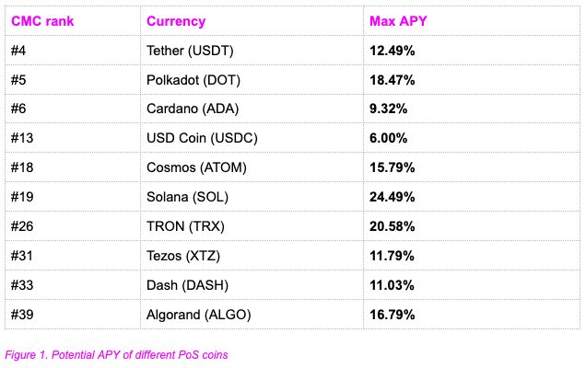Select the Tether (USDT) cell
Viewport: 586px width, 368px height.
tap(191, 51)
